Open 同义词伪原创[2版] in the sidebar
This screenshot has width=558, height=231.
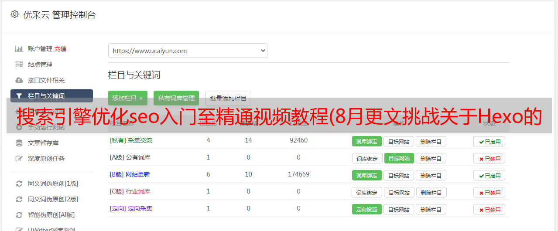click(x=53, y=199)
